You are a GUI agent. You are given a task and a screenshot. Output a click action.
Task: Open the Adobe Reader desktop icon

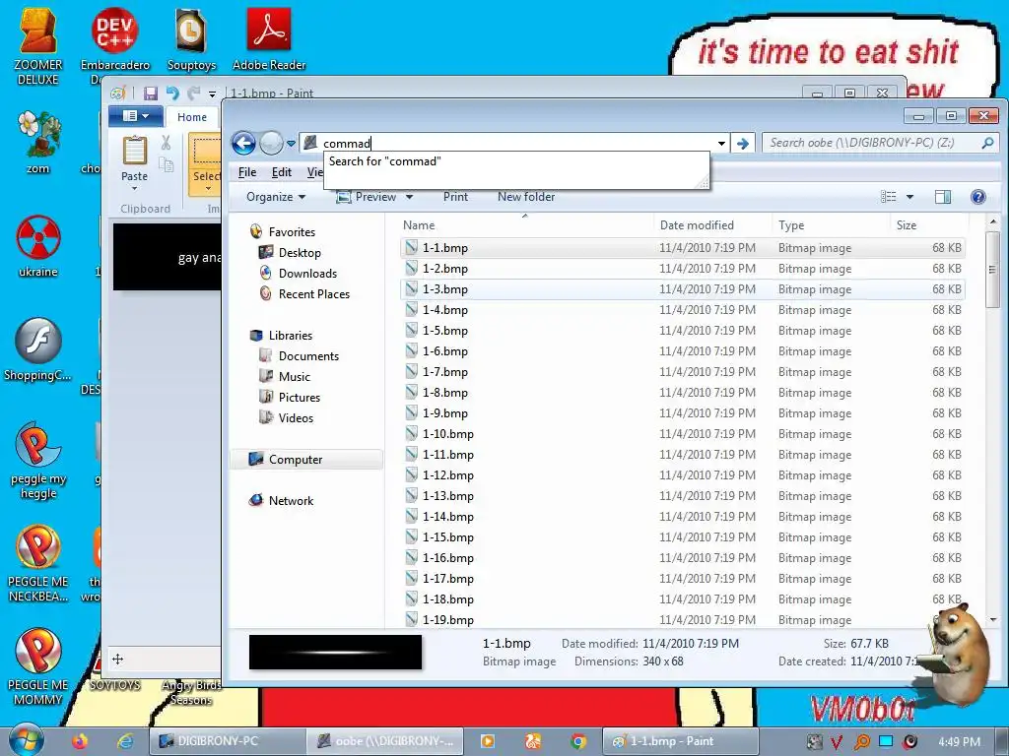pos(269,41)
